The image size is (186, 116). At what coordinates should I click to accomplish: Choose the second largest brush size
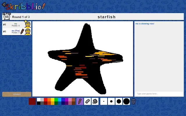(119, 101)
